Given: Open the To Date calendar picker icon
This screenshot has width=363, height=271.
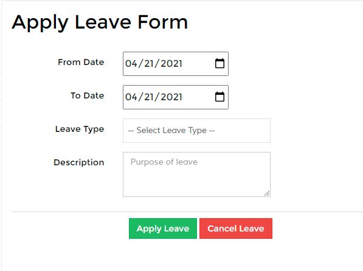Looking at the screenshot, I should point(220,97).
